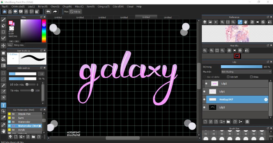Select the rectangular Select tool
273x143 pixels.
pyautogui.click(x=3, y=73)
